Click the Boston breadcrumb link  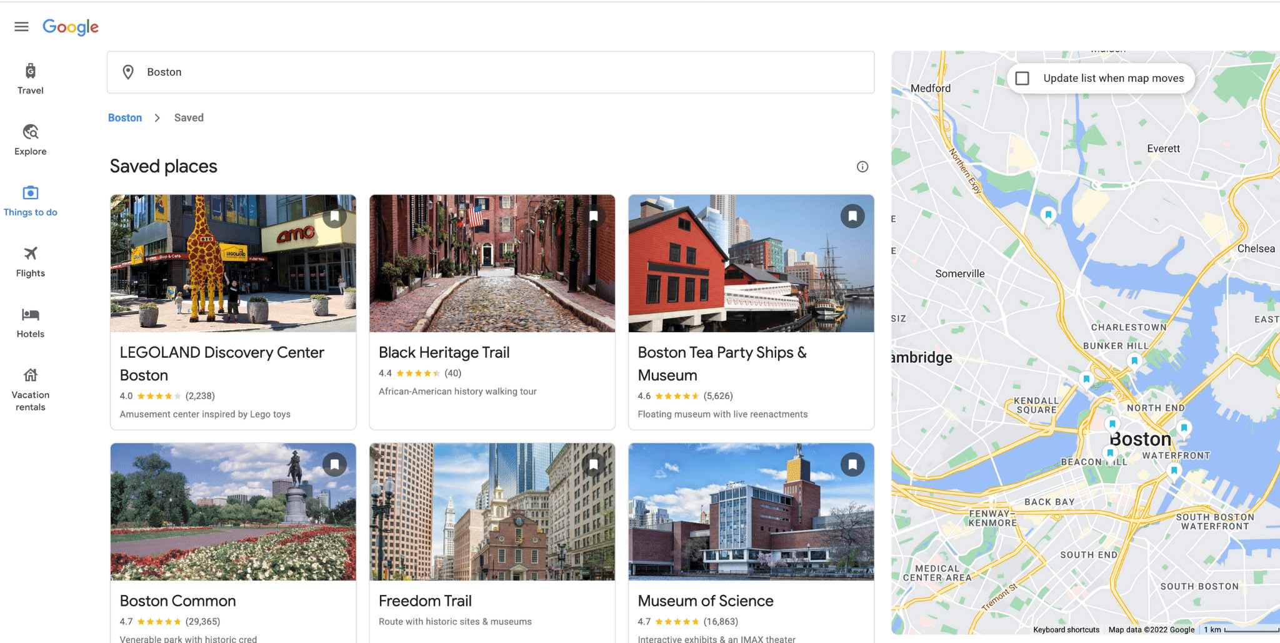125,118
